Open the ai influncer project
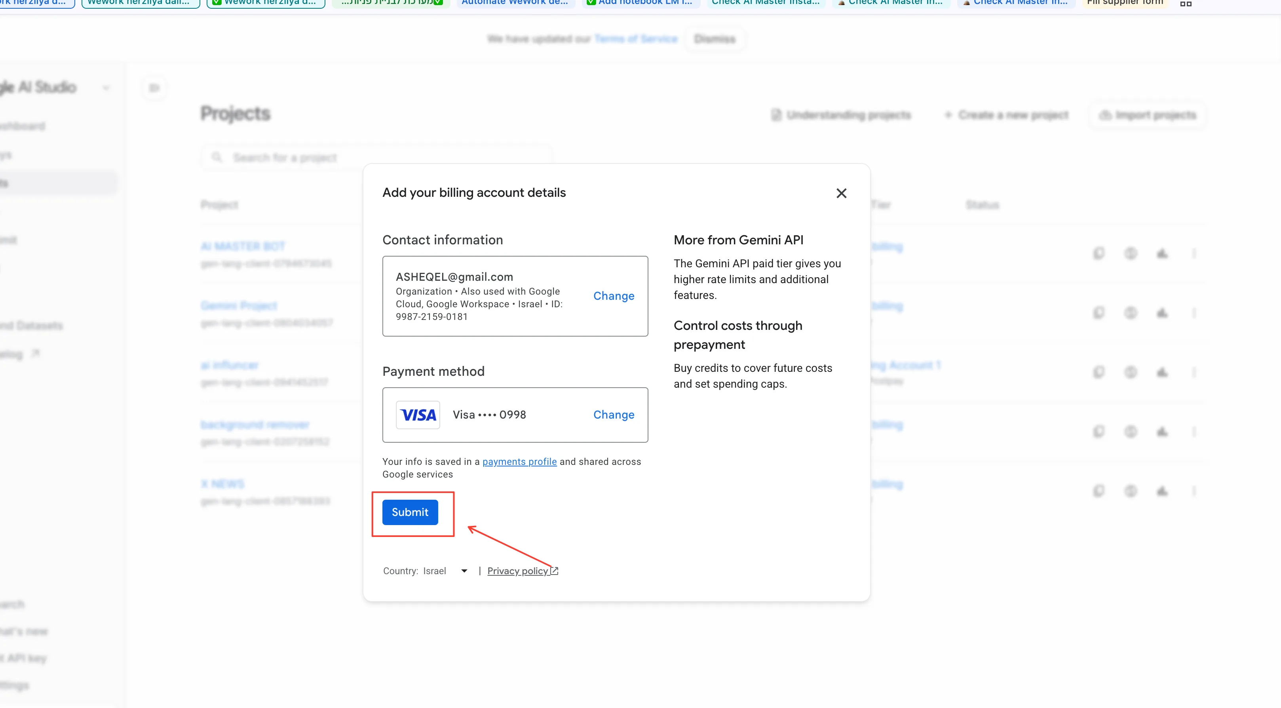Viewport: 1281px width, 708px height. pyautogui.click(x=230, y=365)
